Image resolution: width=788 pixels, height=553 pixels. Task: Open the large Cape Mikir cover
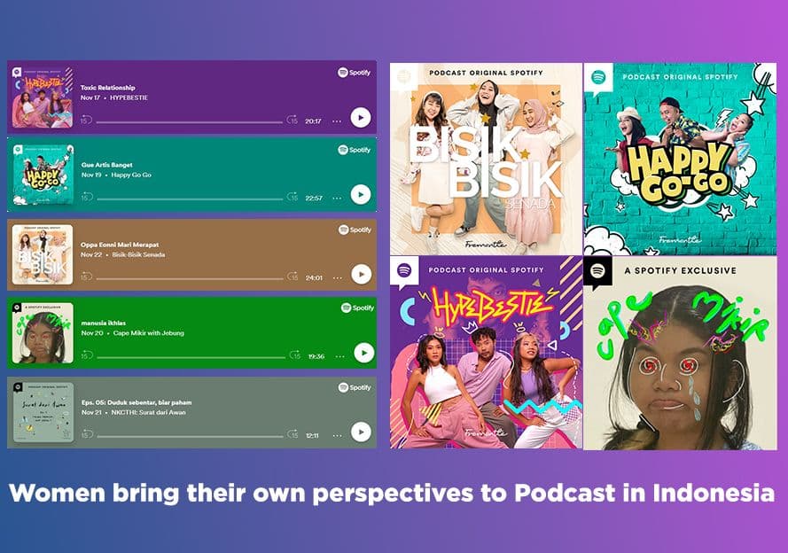point(681,353)
